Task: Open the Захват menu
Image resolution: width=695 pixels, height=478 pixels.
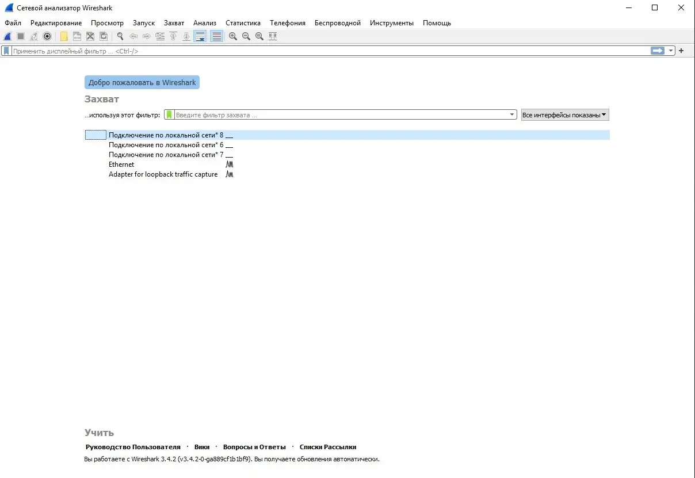Action: coord(174,23)
